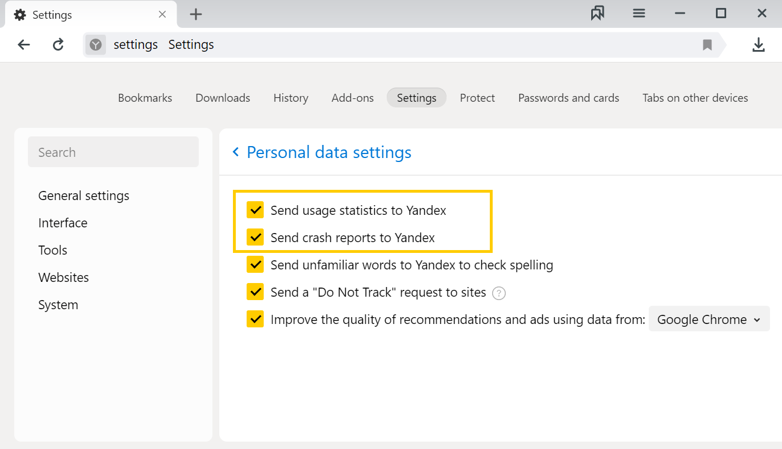Click the settings Search field

click(x=113, y=152)
